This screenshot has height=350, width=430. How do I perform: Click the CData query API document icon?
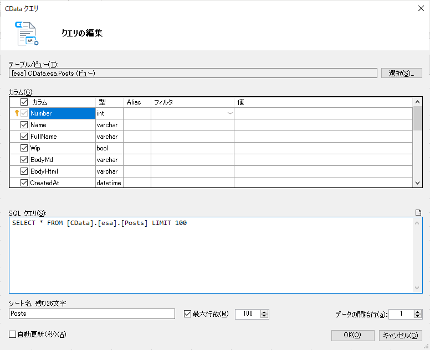click(27, 33)
